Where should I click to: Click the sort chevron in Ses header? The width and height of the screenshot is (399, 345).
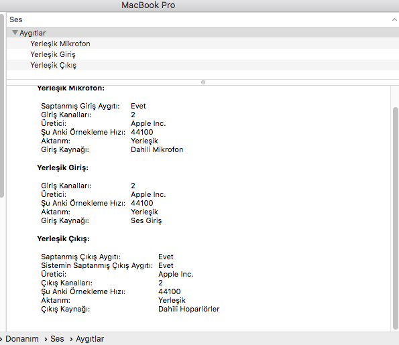point(394,19)
